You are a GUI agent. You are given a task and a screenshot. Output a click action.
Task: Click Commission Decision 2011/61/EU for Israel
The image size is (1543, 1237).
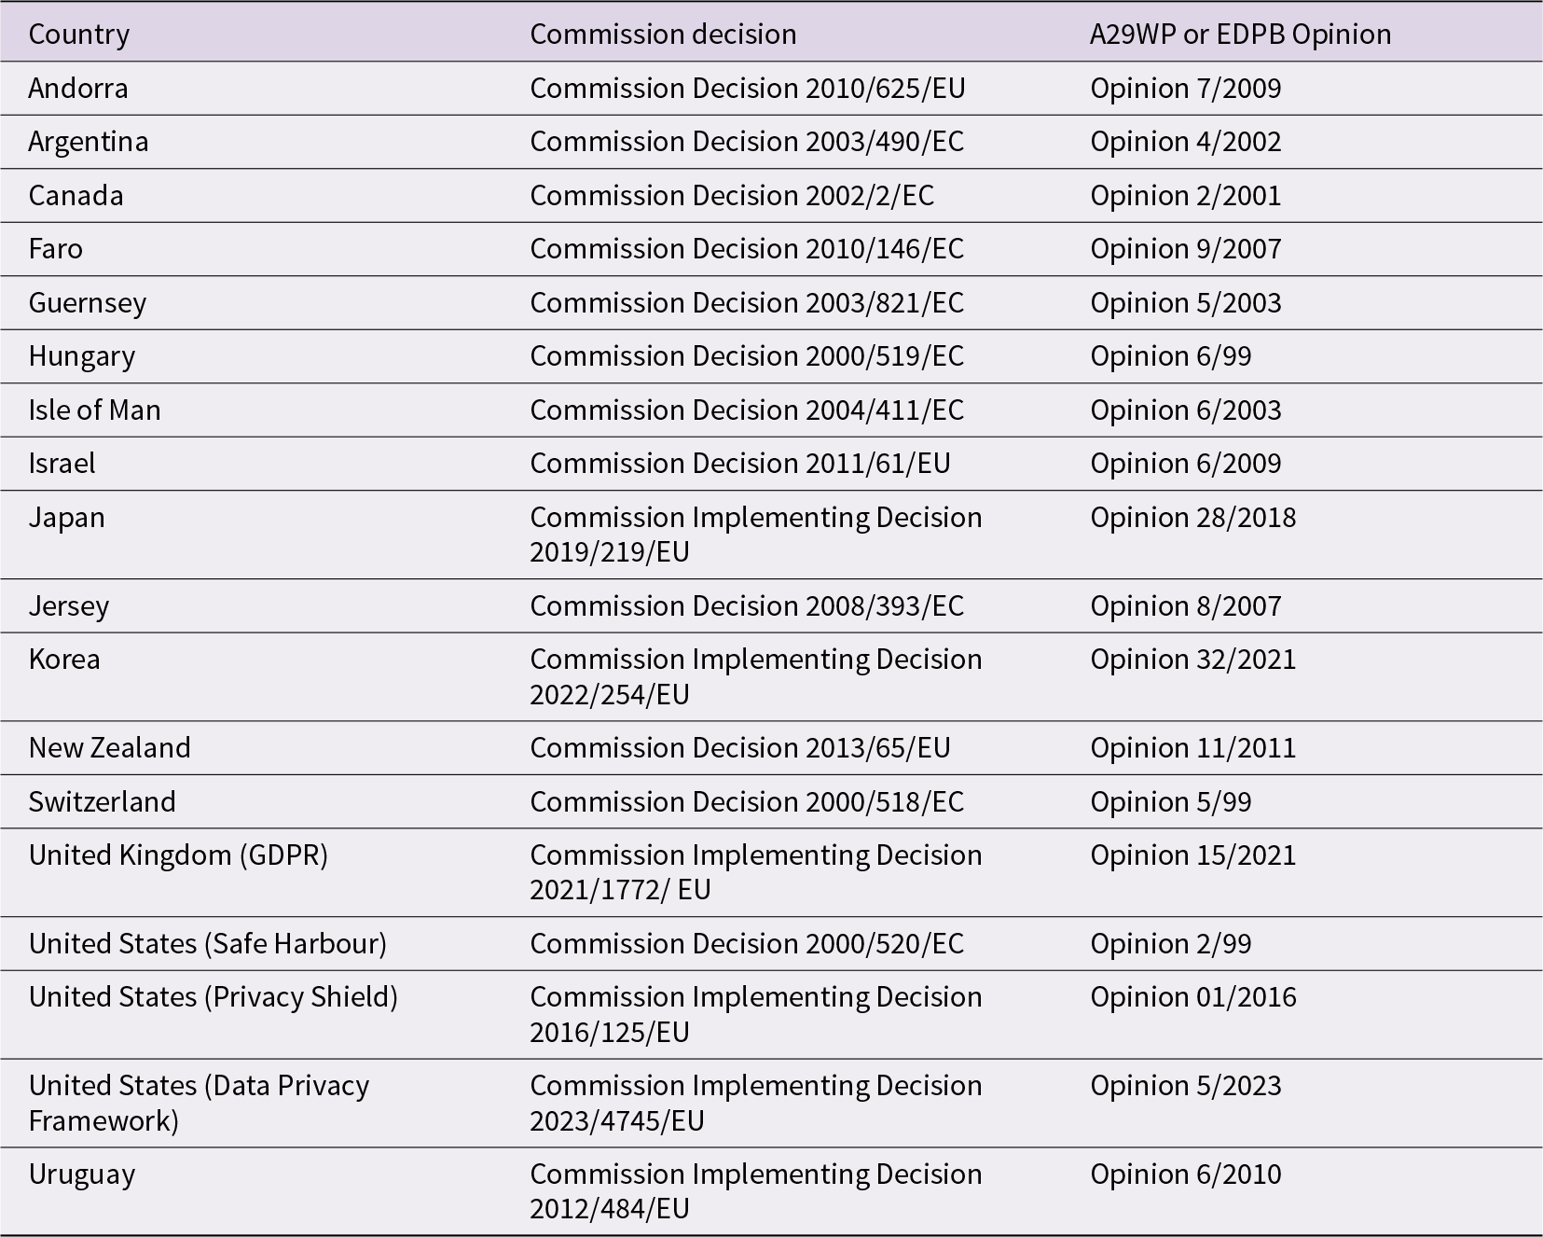740,464
